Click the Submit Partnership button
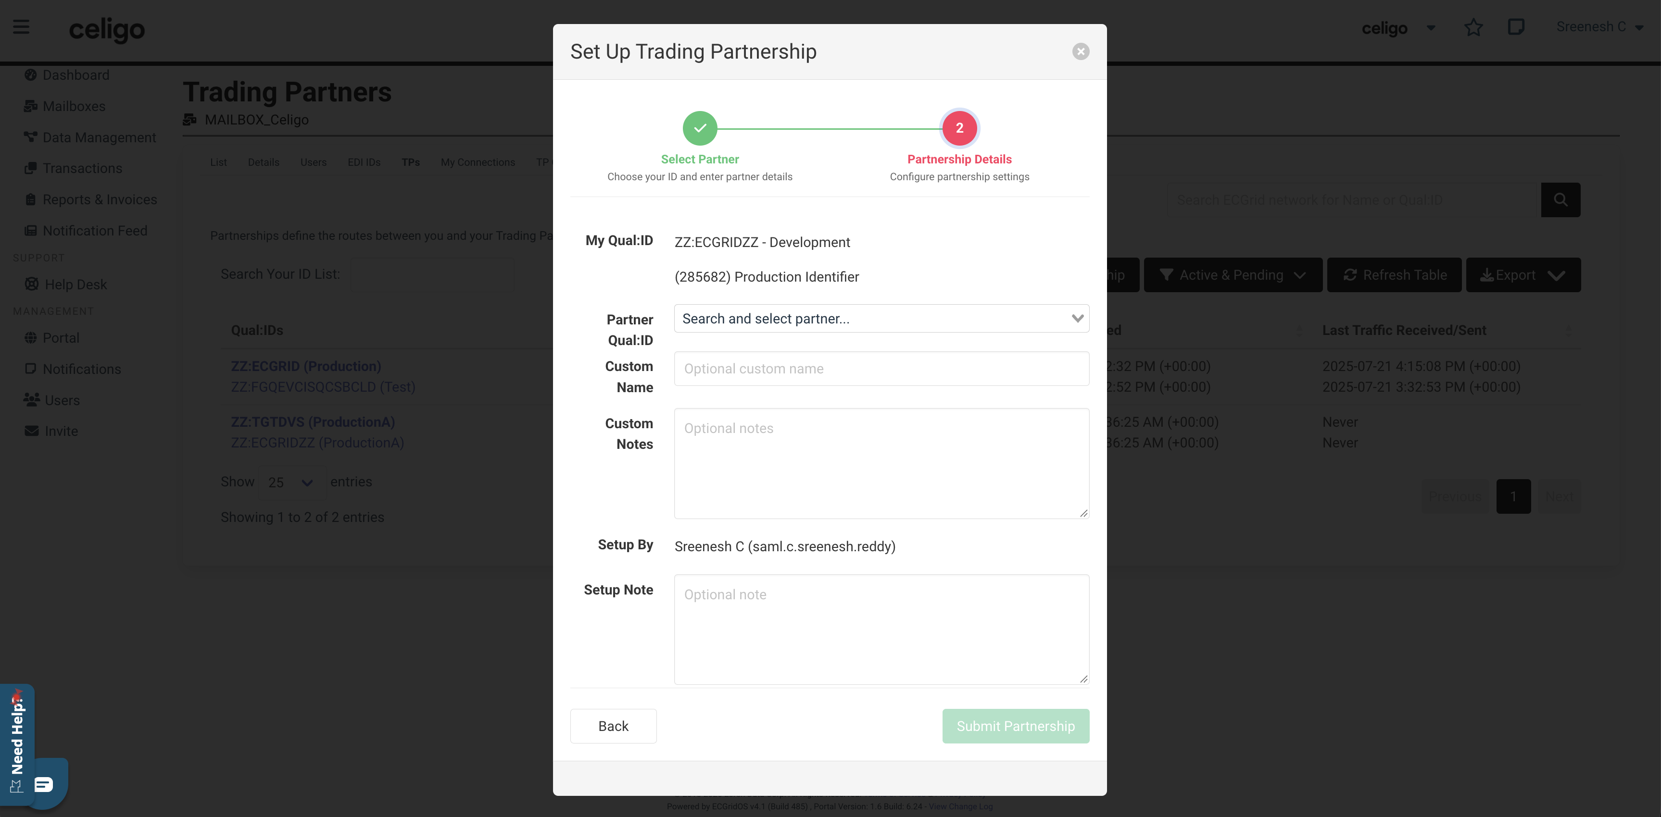The width and height of the screenshot is (1661, 817). 1016,726
